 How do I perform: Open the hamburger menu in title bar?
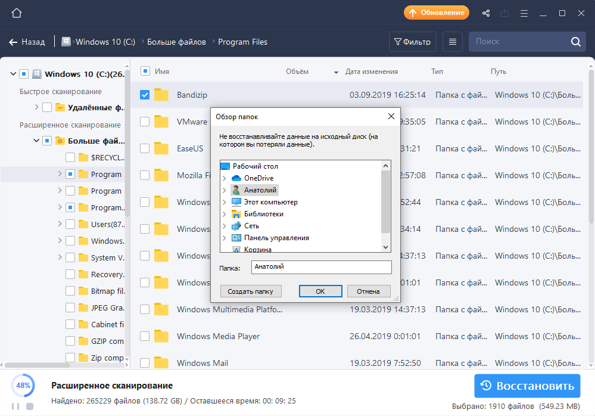[x=524, y=13]
